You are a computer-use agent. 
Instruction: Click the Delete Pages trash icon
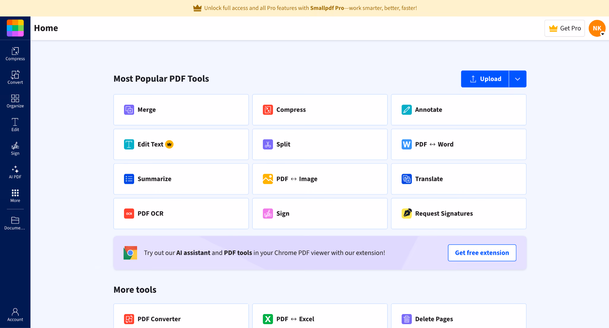click(x=407, y=319)
